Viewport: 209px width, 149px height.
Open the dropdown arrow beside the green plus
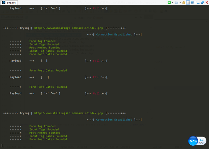[173, 2]
